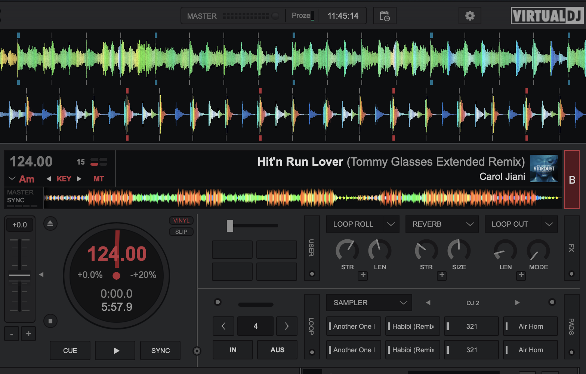Image resolution: width=586 pixels, height=374 pixels.
Task: Open the SAMPLER pads dropdown
Action: point(369,303)
